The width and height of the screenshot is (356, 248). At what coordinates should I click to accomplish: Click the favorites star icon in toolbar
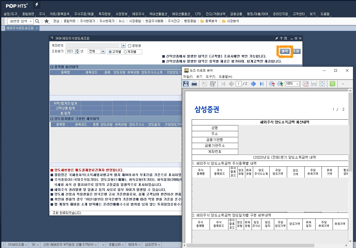pos(47,21)
